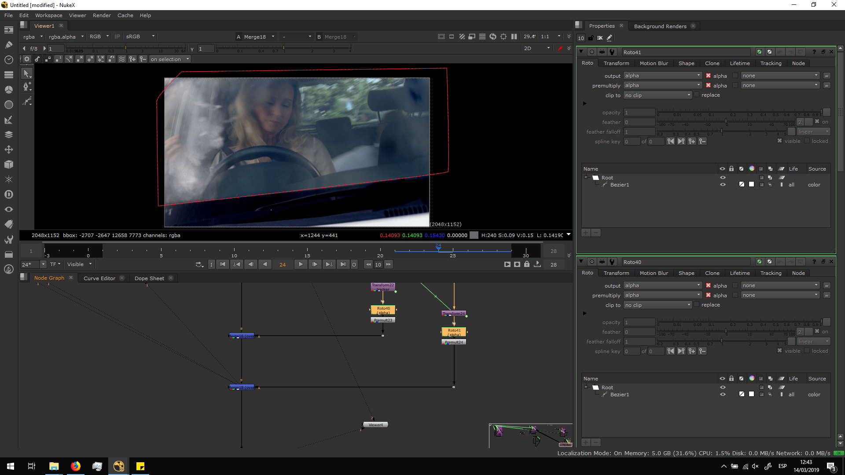Enable locked checkbox in Roto40 panel
Screen dimensions: 845x475
coord(807,351)
